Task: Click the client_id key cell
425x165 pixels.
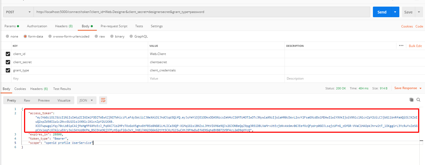Action: pos(79,54)
